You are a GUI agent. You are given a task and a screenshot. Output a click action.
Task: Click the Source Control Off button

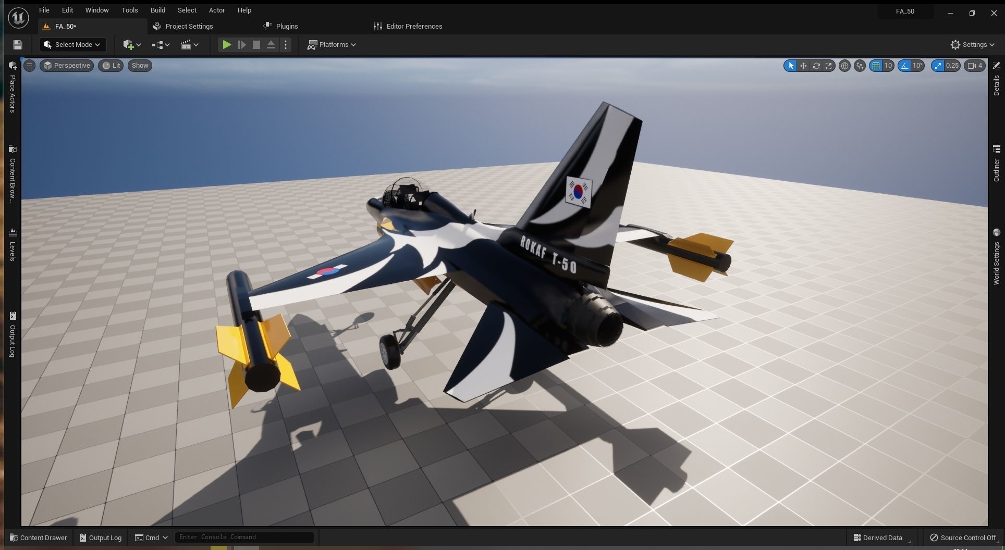963,537
